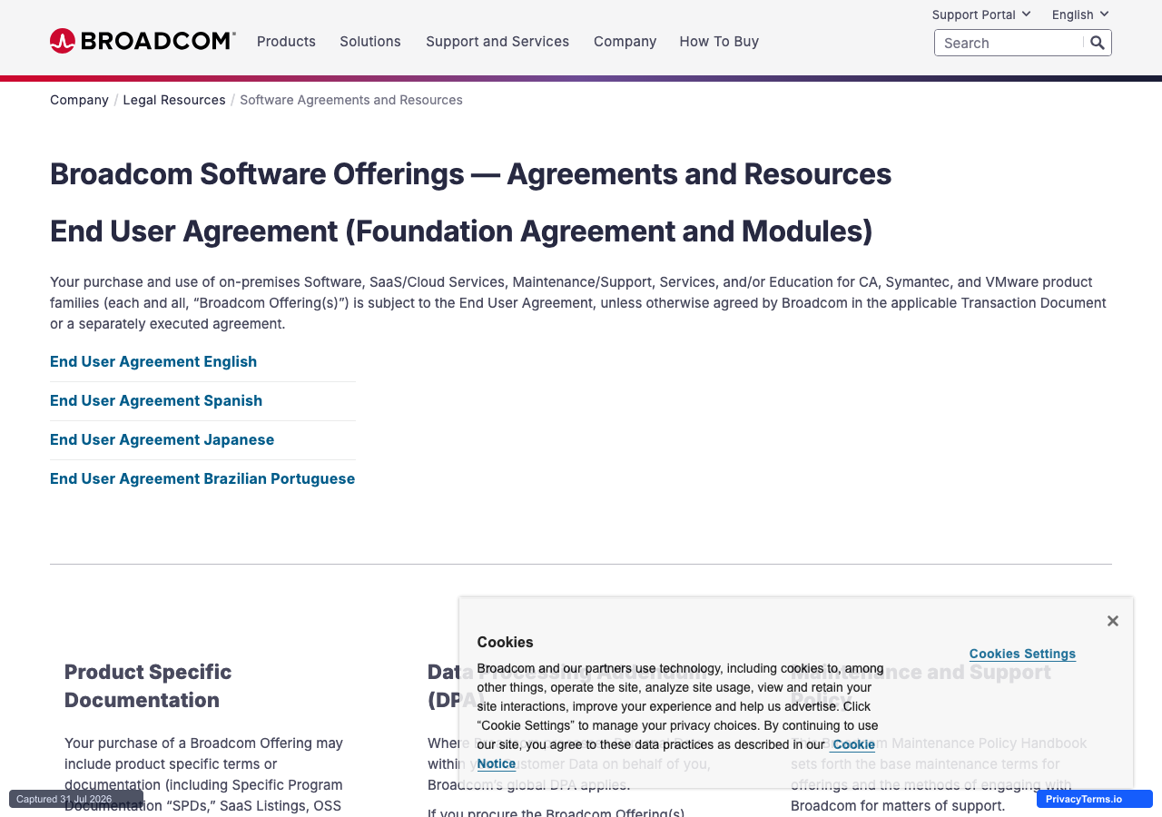Click the search magnifier icon
The height and width of the screenshot is (817, 1162).
coord(1098,43)
